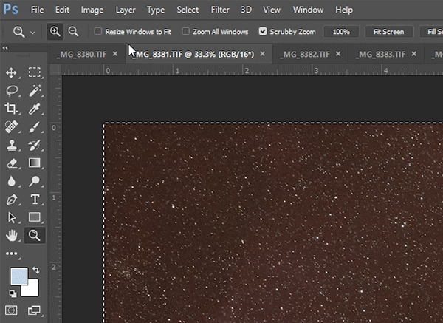Toggle Quick Mask mode
This screenshot has width=443, height=323.
[11, 310]
